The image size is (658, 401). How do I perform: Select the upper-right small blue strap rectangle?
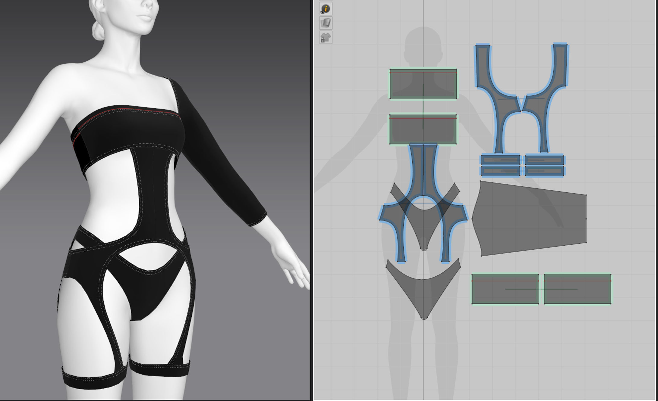[544, 160]
